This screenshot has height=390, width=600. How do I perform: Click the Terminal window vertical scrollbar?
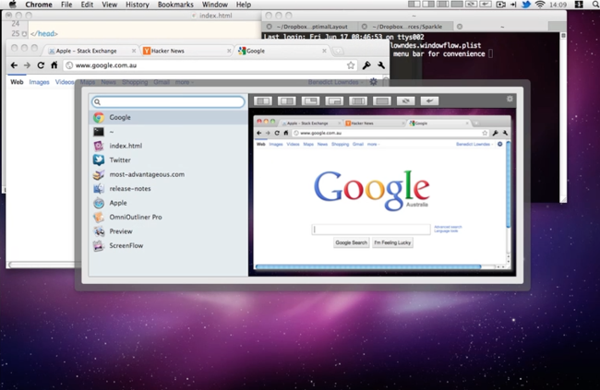pyautogui.click(x=563, y=116)
